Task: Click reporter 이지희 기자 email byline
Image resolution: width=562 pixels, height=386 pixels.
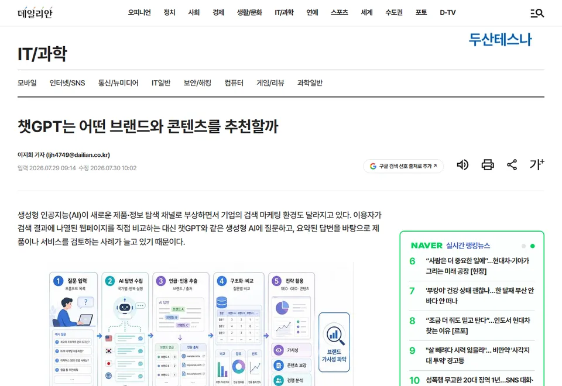Action: pyautogui.click(x=64, y=154)
